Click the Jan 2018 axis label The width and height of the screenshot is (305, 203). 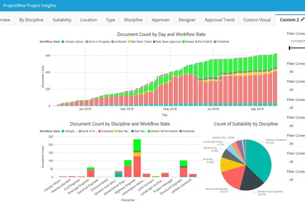(85, 109)
